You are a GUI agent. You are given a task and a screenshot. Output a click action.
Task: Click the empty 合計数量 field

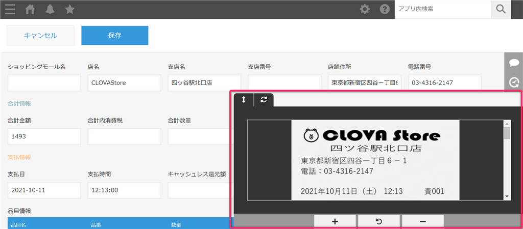pos(198,136)
